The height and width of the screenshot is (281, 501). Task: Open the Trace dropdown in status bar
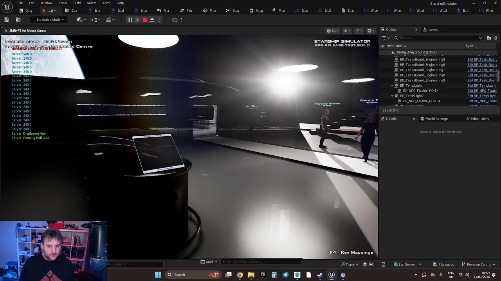click(x=350, y=265)
